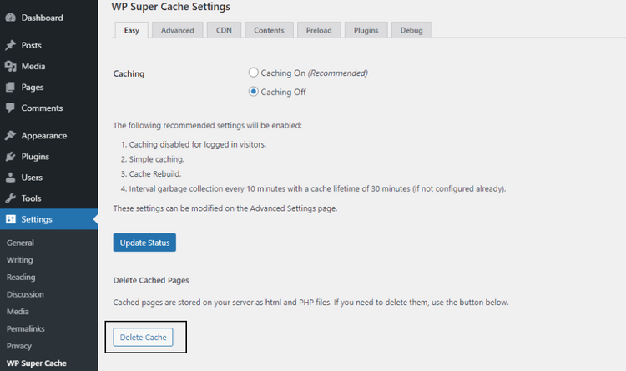Viewport: 626px width, 371px height.
Task: Click the Comments bubble icon
Action: (x=10, y=108)
